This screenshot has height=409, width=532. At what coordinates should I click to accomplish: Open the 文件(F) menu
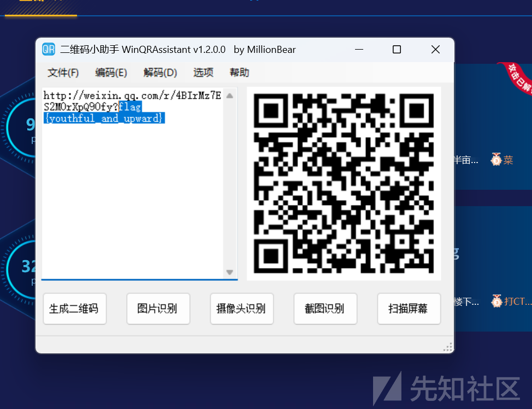[63, 73]
